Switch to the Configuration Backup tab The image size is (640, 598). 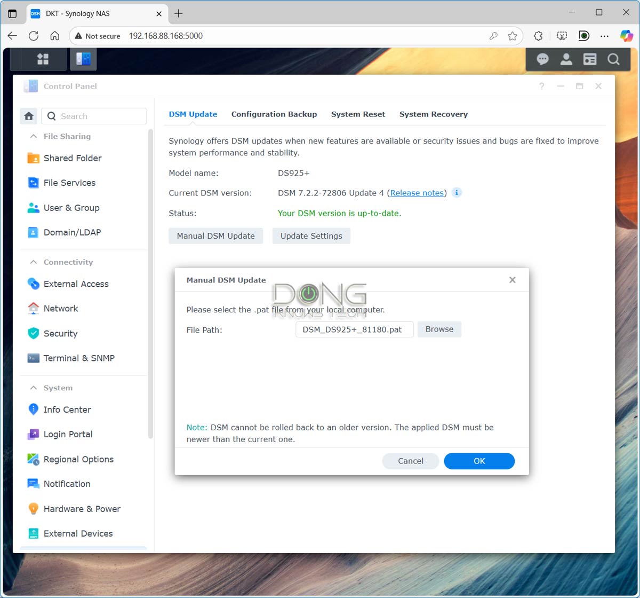point(274,114)
